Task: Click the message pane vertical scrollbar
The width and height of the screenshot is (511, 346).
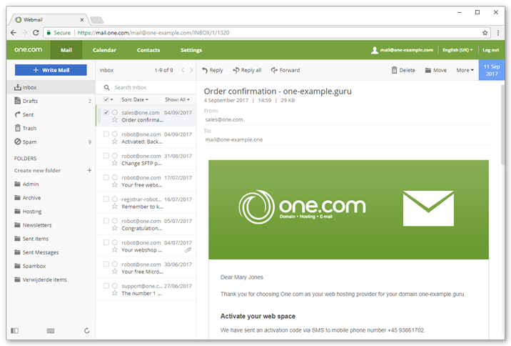Action: pyautogui.click(x=502, y=124)
